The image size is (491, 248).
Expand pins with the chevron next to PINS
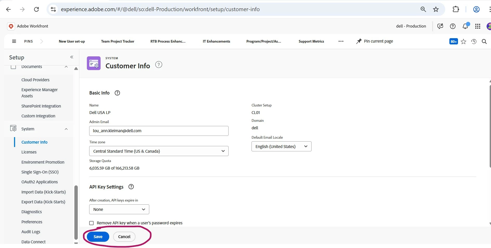[42, 41]
